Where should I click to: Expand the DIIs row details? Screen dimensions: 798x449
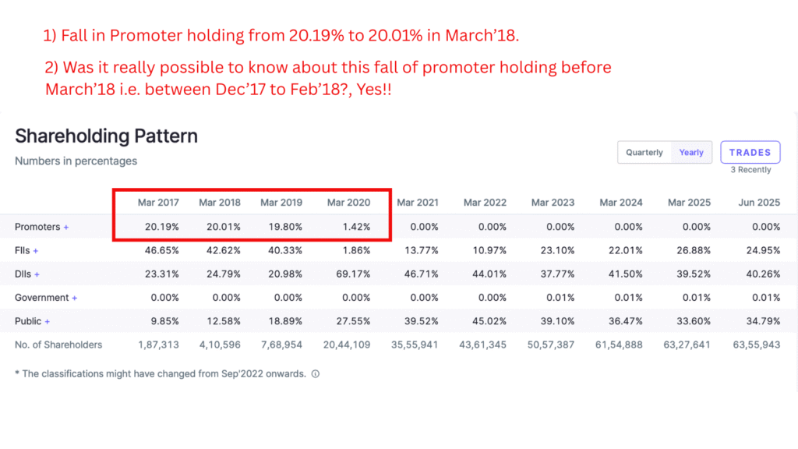click(x=37, y=274)
